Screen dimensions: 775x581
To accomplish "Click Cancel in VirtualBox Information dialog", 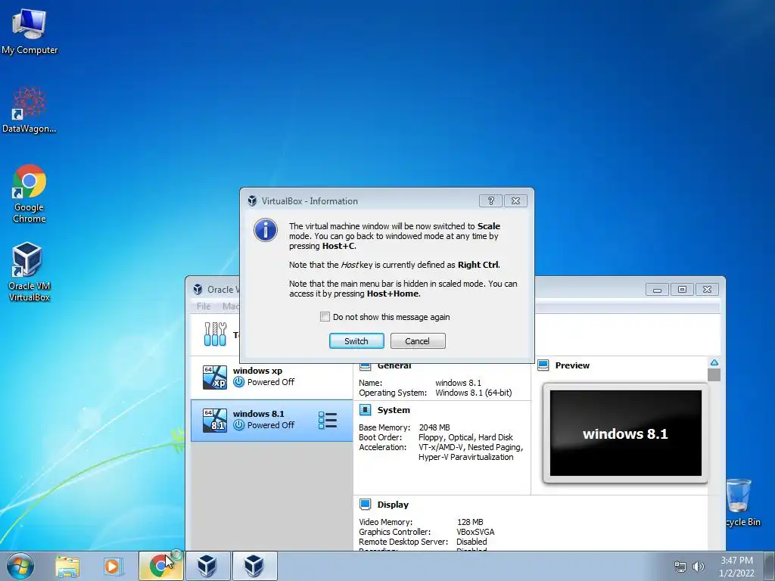I will (418, 341).
